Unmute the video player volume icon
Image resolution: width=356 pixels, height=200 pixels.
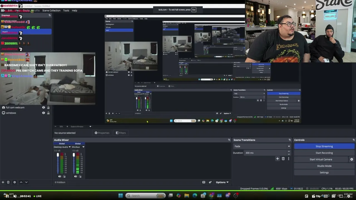click(15, 196)
